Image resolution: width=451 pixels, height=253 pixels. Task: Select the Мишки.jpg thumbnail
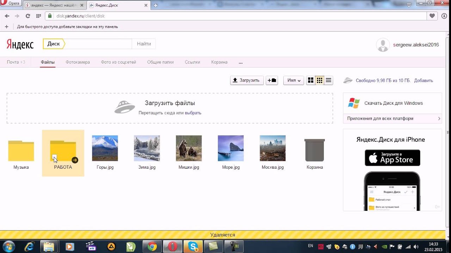pos(189,148)
